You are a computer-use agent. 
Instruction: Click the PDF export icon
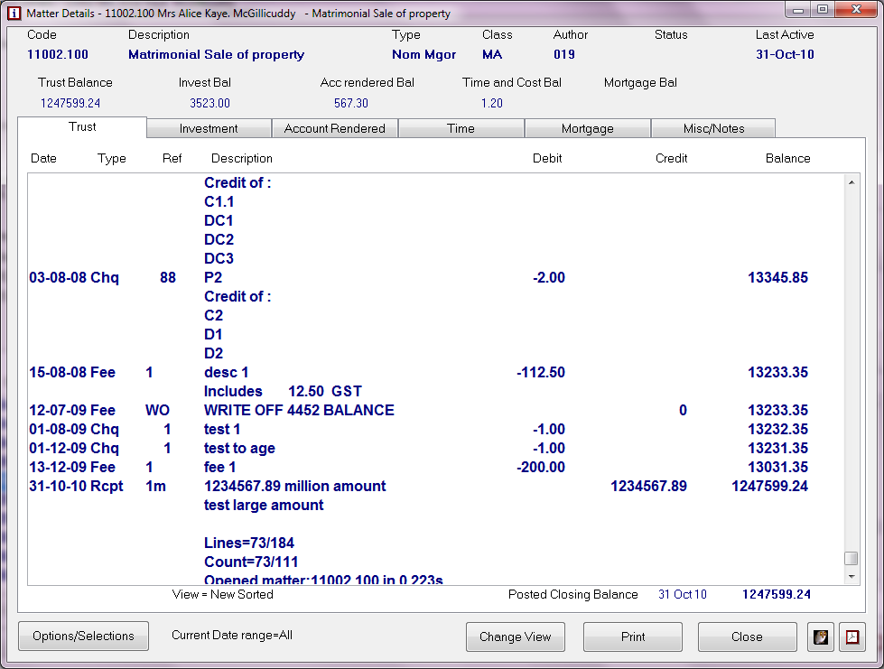(852, 636)
